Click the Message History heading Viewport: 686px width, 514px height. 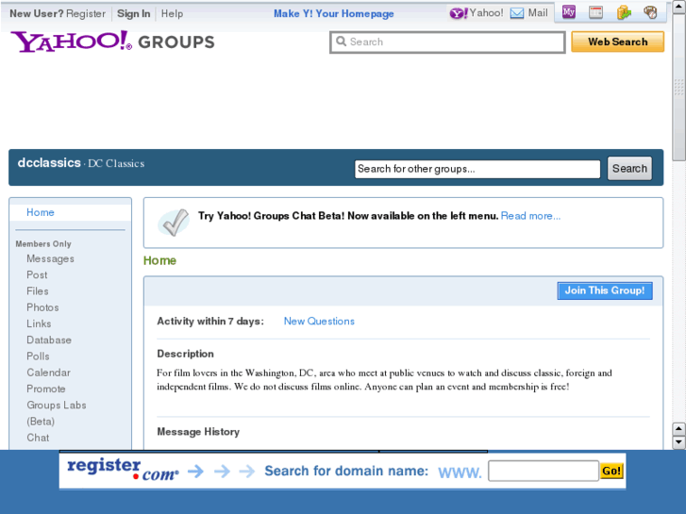click(198, 432)
